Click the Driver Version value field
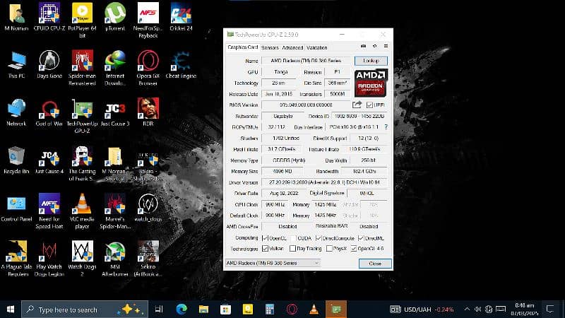 324,182
